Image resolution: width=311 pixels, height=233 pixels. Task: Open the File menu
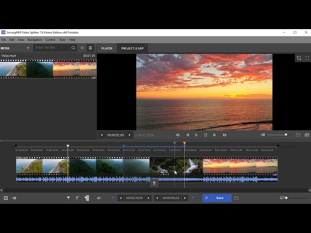coord(3,40)
